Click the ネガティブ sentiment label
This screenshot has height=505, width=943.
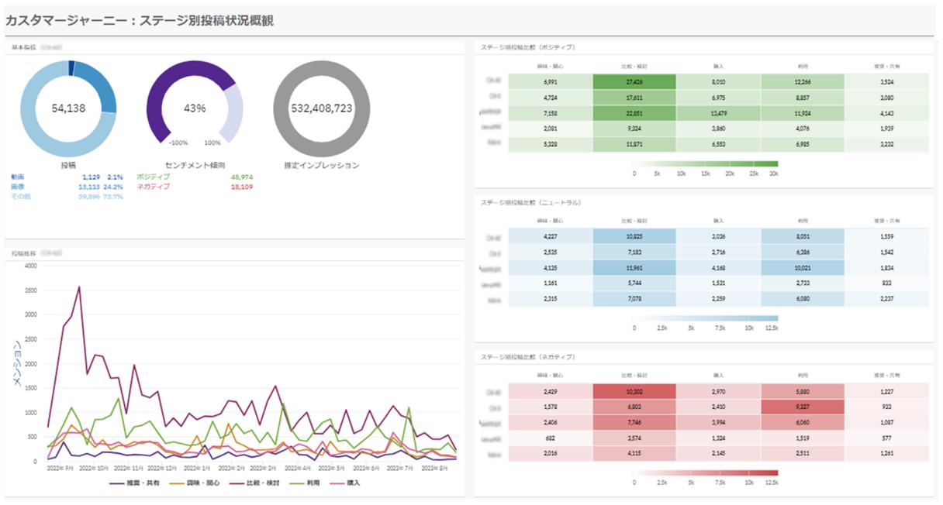click(x=153, y=187)
